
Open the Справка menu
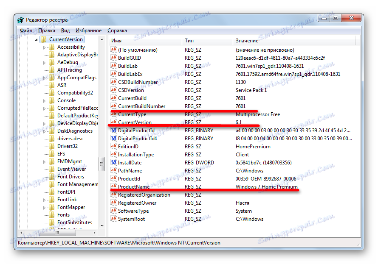[117, 31]
